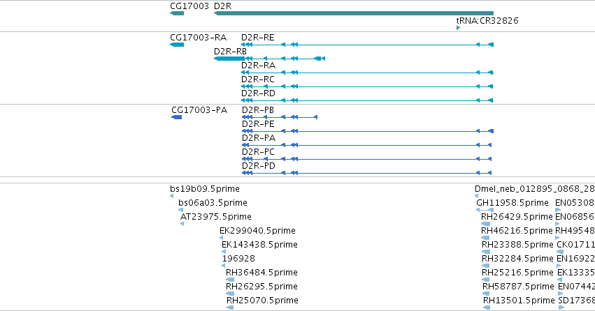The width and height of the screenshot is (595, 311).
Task: Click the bs19b09.5prime EST arrow
Action: [172, 196]
